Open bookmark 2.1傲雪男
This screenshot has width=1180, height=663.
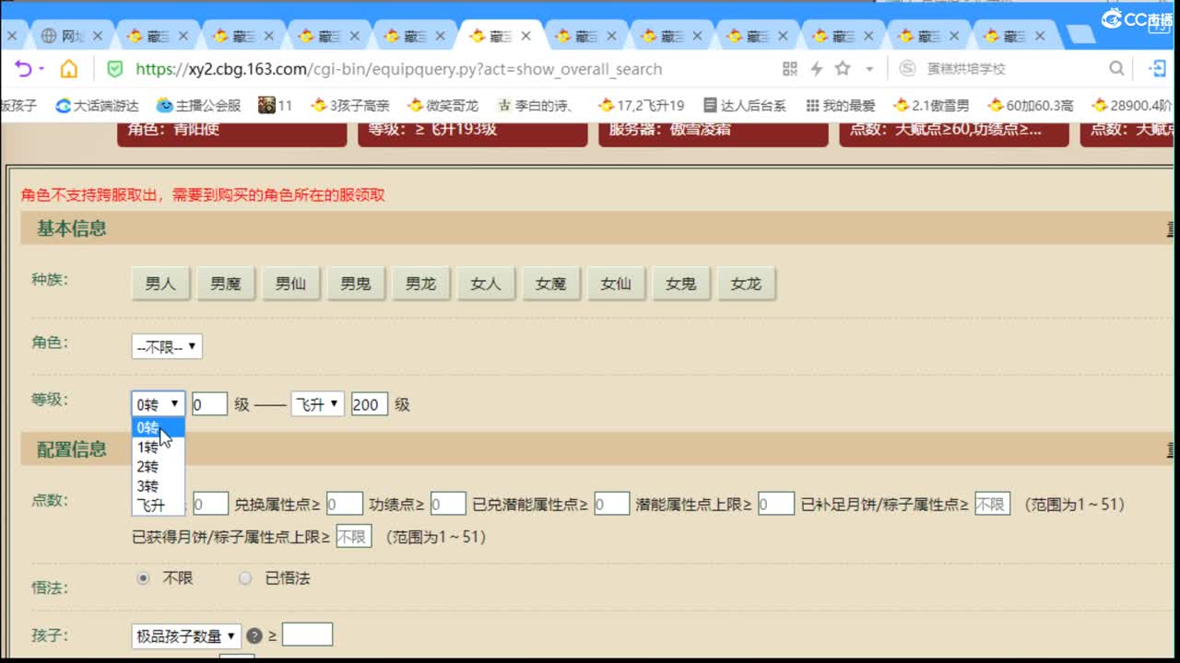pos(930,105)
